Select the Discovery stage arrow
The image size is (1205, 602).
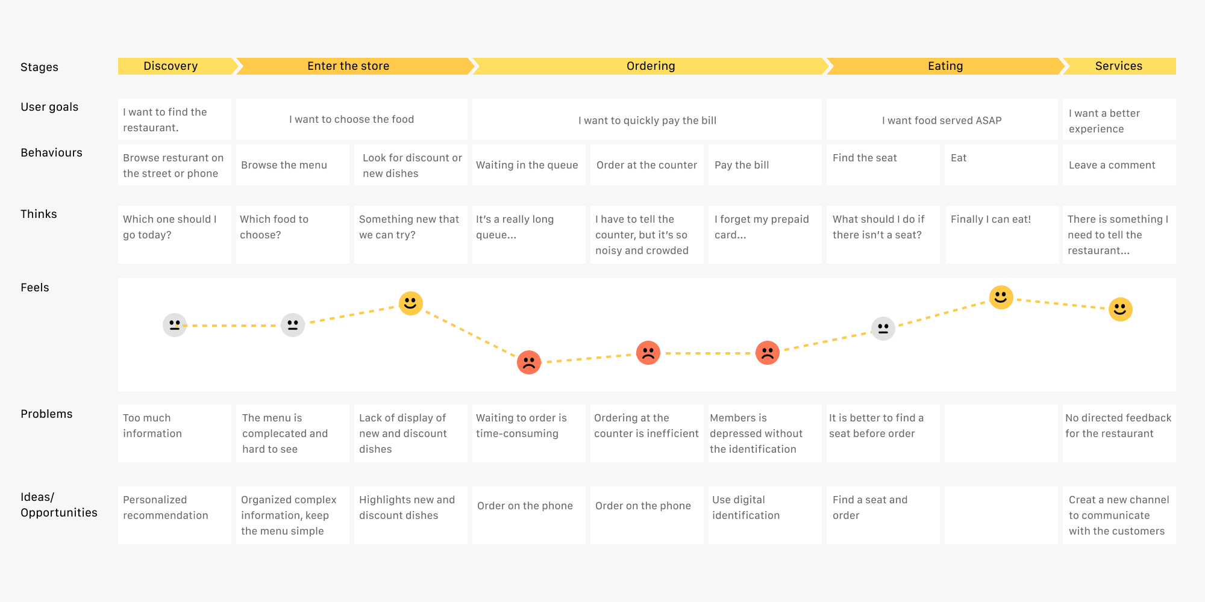tap(171, 66)
